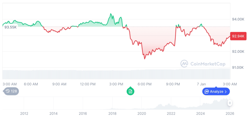Viewport: 251px width, 117px height.
Task: Click 2024 on the overview timeline
Action: pyautogui.click(x=201, y=113)
